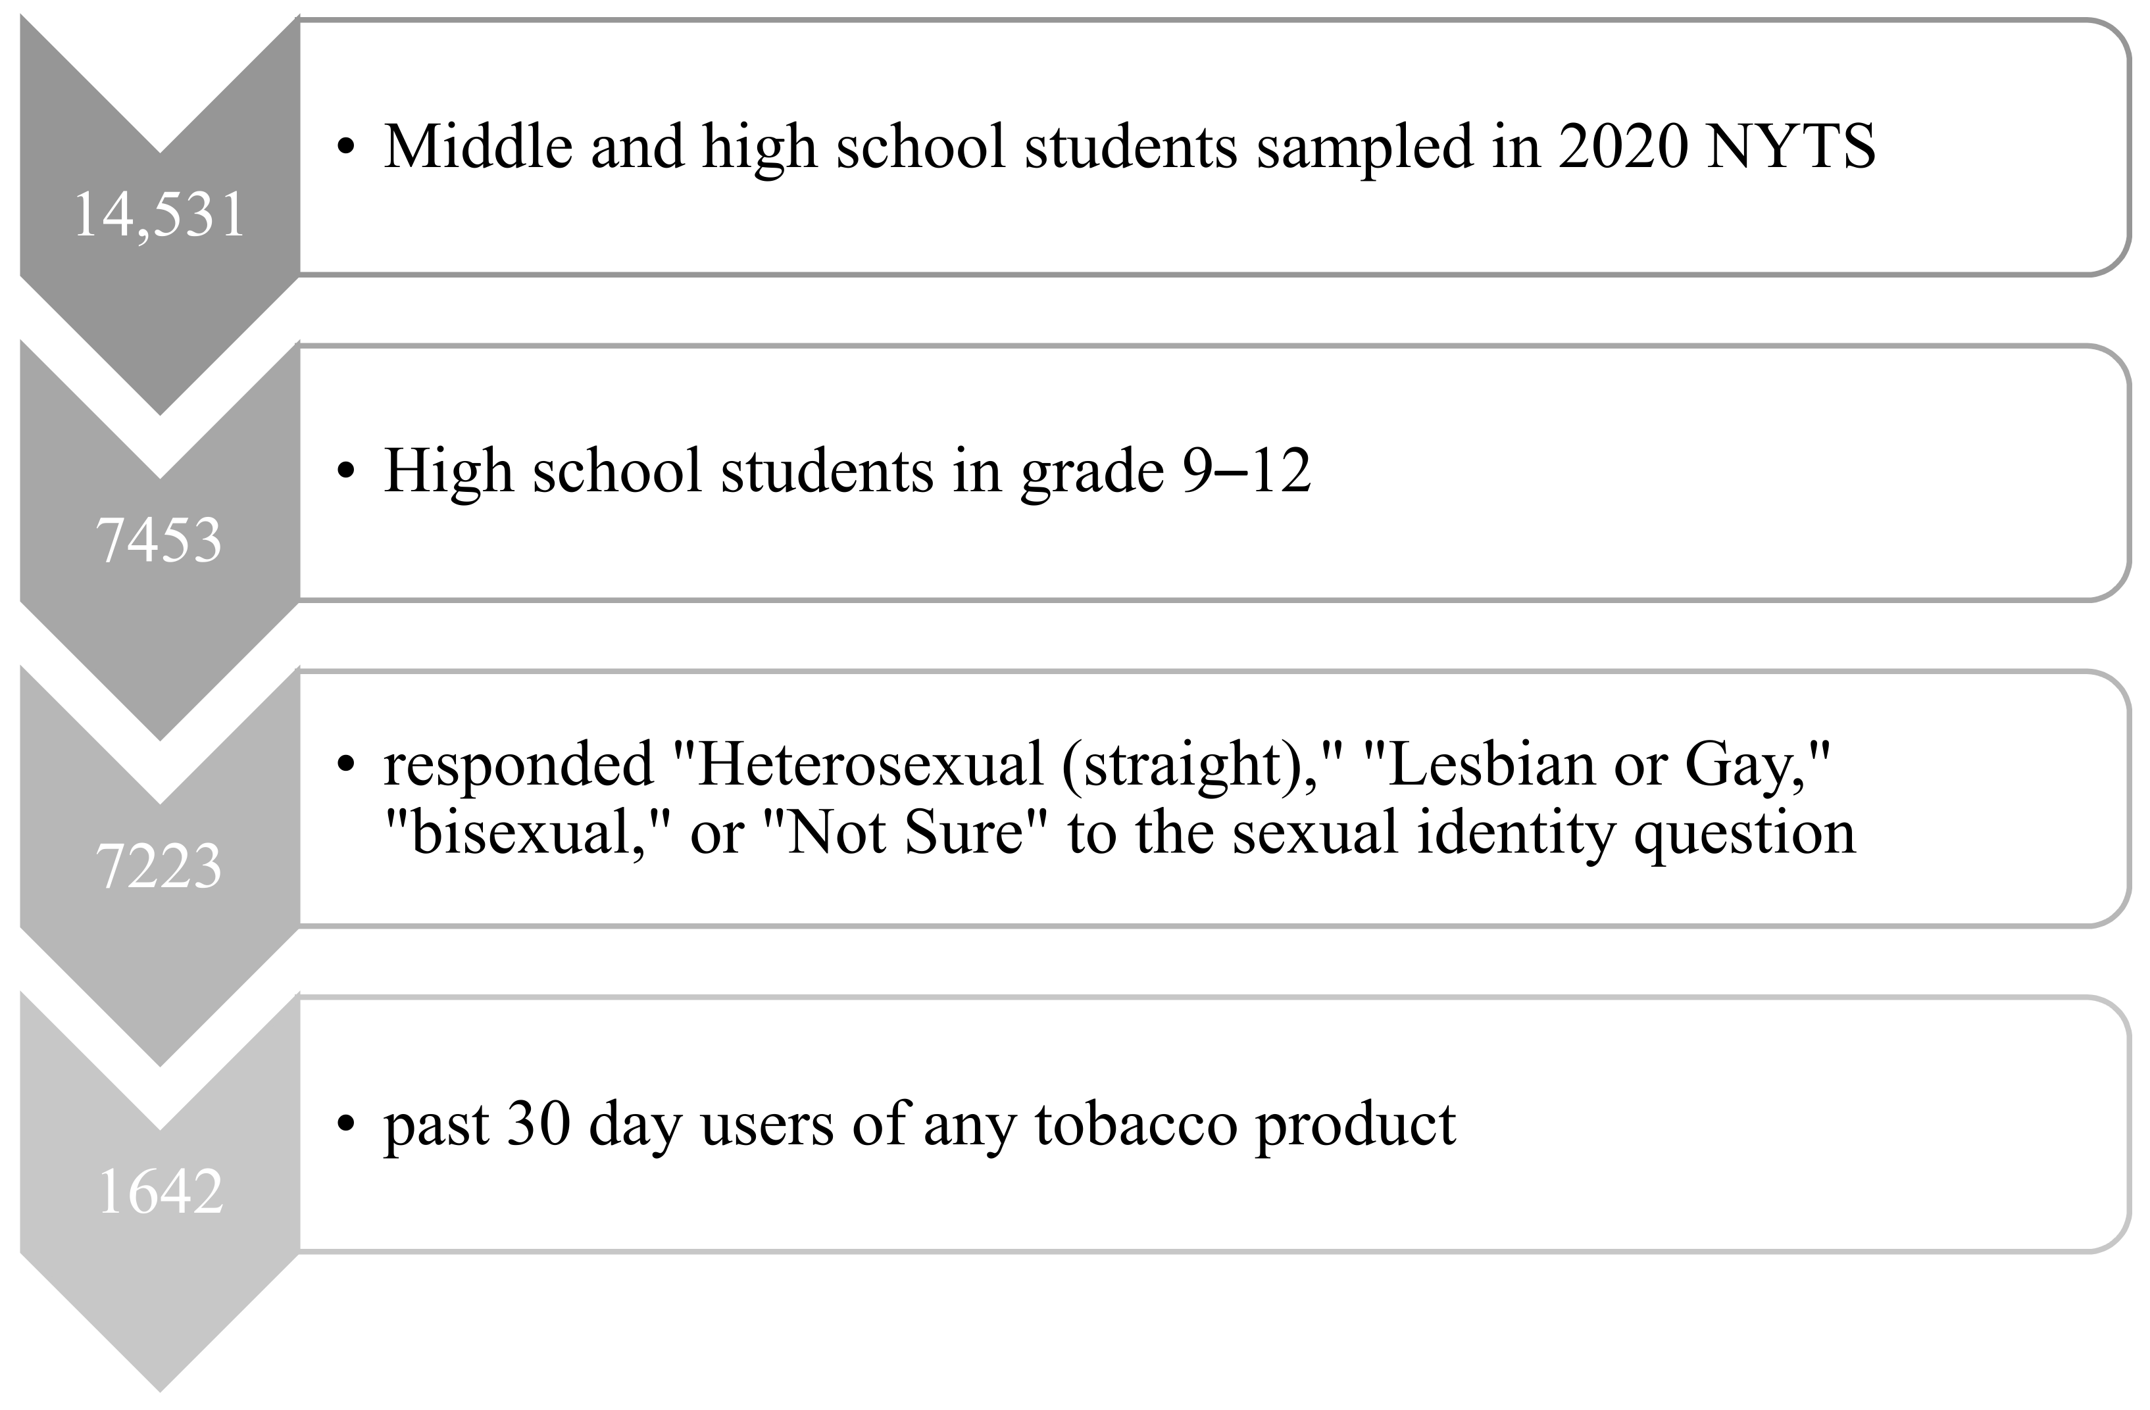The height and width of the screenshot is (1410, 2150).
Task: Select the "NYTS" word in first box
Action: [1791, 147]
